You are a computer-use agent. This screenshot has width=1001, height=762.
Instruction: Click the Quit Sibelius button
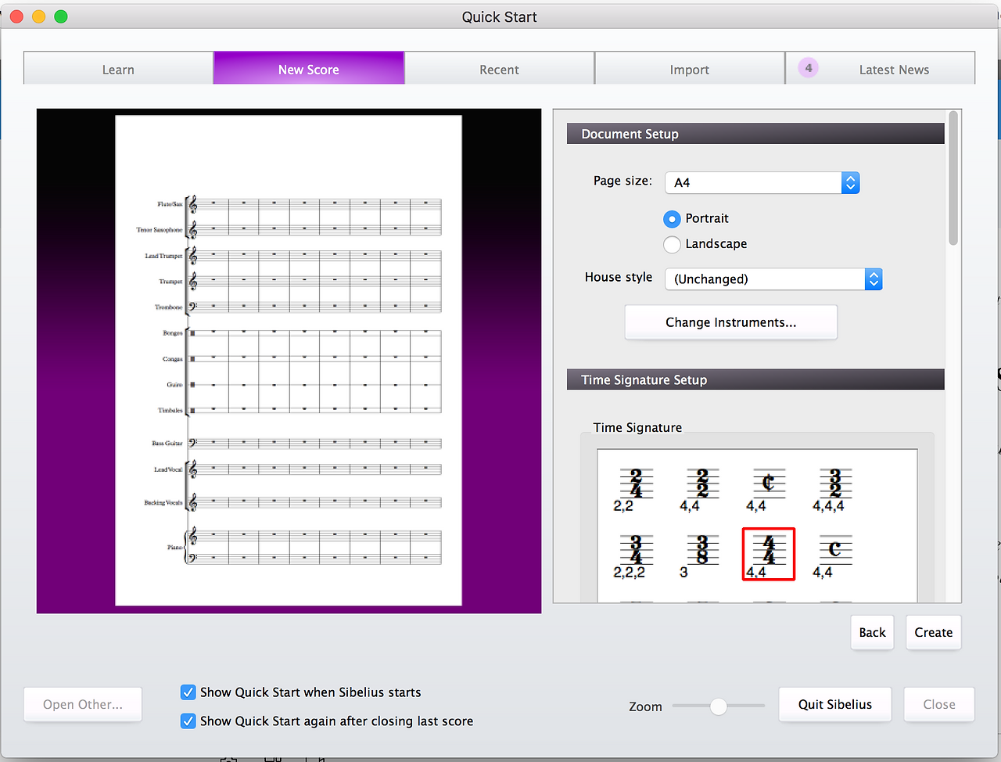click(835, 704)
